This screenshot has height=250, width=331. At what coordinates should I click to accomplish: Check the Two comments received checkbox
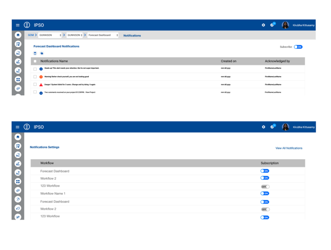point(35,92)
